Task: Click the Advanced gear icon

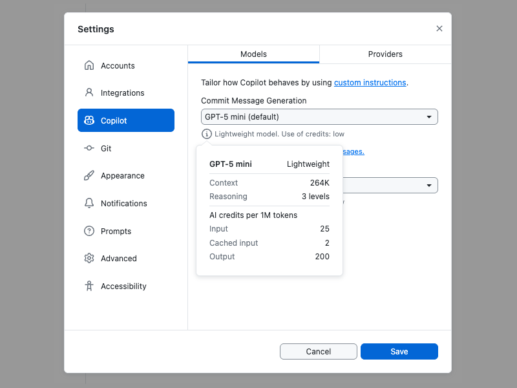Action: (89, 258)
